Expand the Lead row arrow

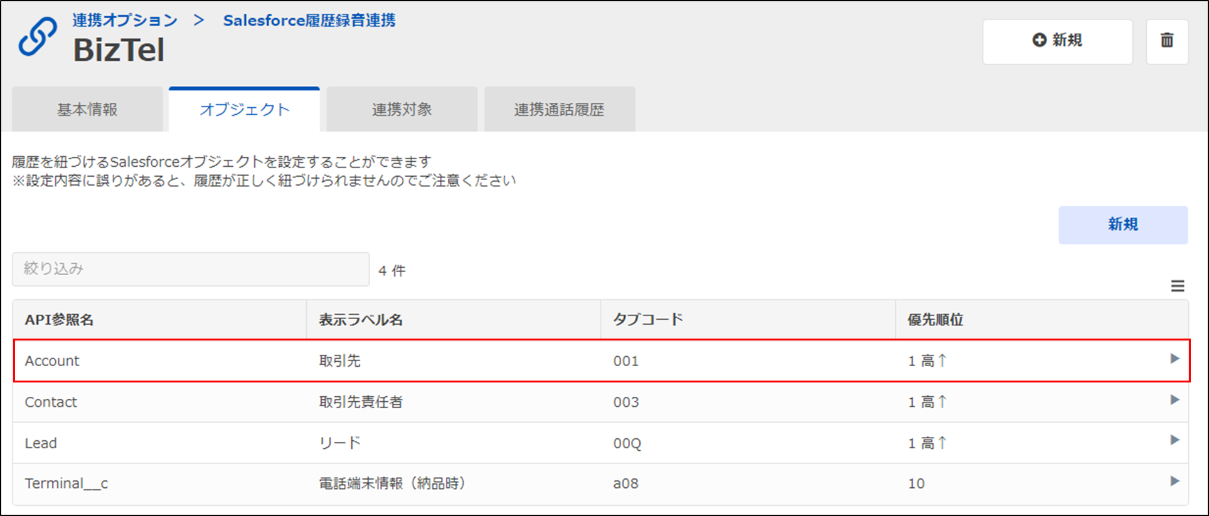(x=1174, y=440)
